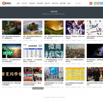Screen dimensions: 103x103
Task: Open article title under 2016 road sign image
Action: [11, 61]
